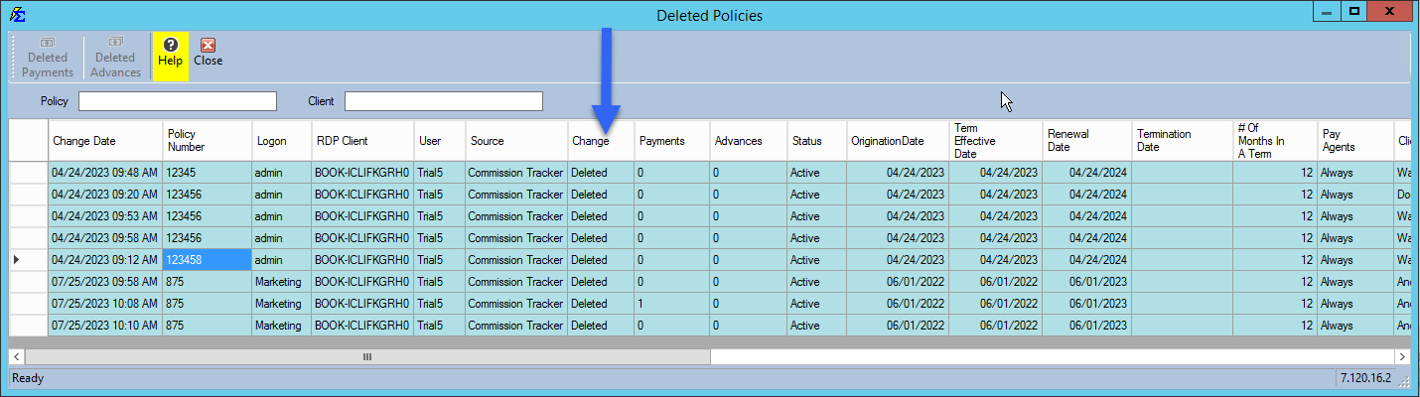Sort by Advances column header
This screenshot has width=1420, height=397.
click(x=749, y=141)
